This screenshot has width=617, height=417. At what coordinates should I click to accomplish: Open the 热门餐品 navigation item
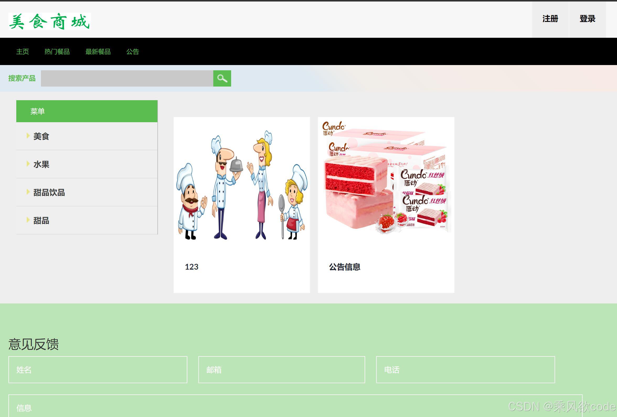pos(57,52)
